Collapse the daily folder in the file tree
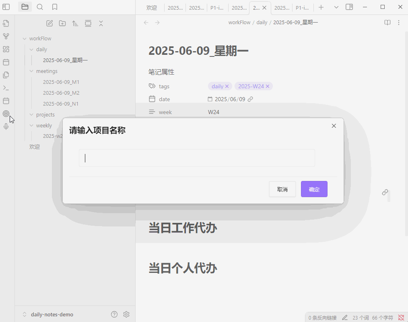Screen dimensions: 408x322 coord(31,49)
